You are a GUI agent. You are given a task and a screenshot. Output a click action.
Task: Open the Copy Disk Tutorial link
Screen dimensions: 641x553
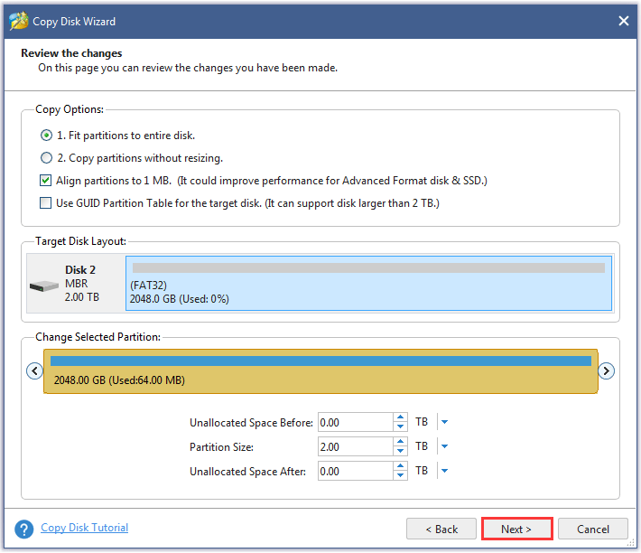pos(85,528)
